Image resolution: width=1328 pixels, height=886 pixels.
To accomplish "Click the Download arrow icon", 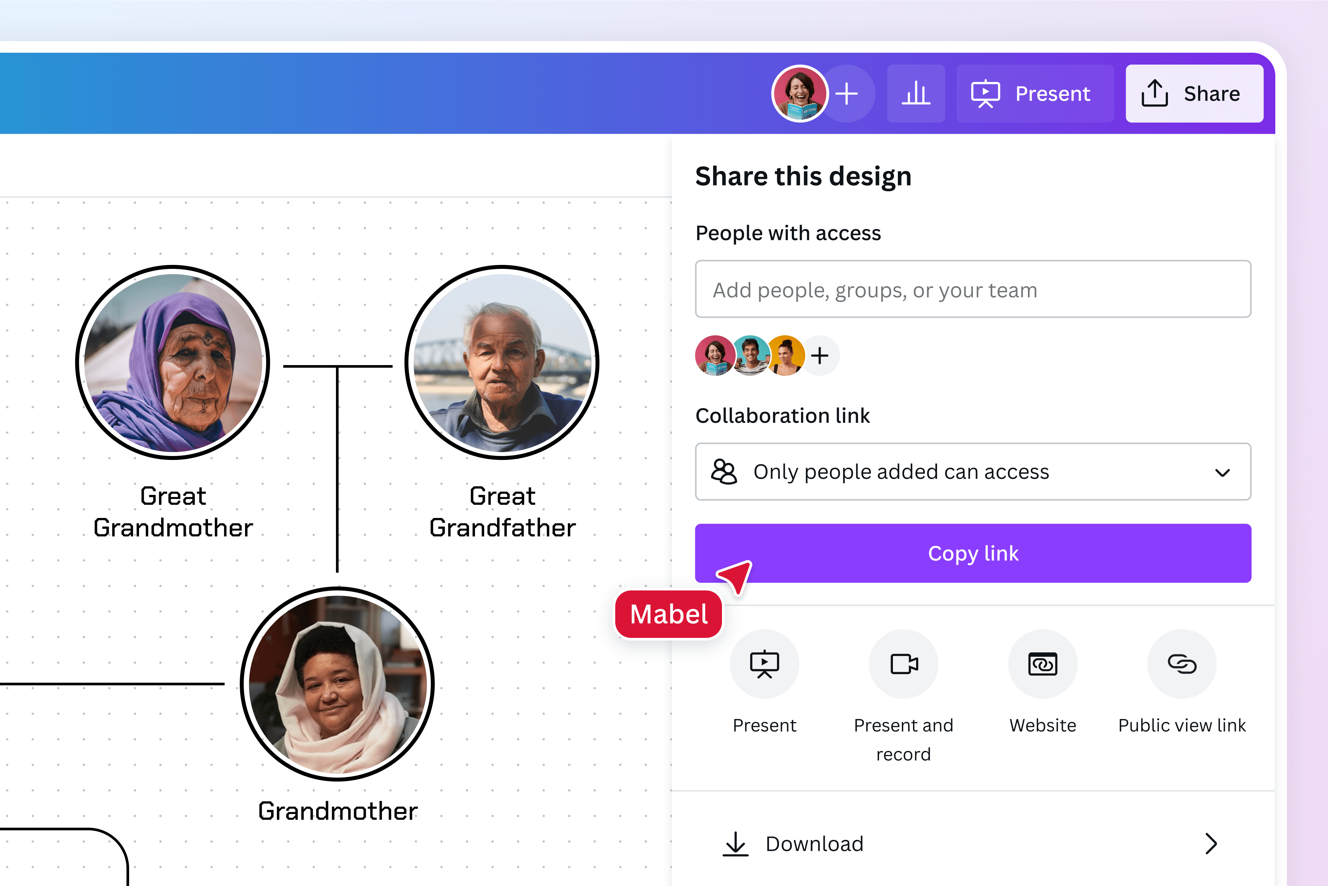I will pyautogui.click(x=735, y=843).
